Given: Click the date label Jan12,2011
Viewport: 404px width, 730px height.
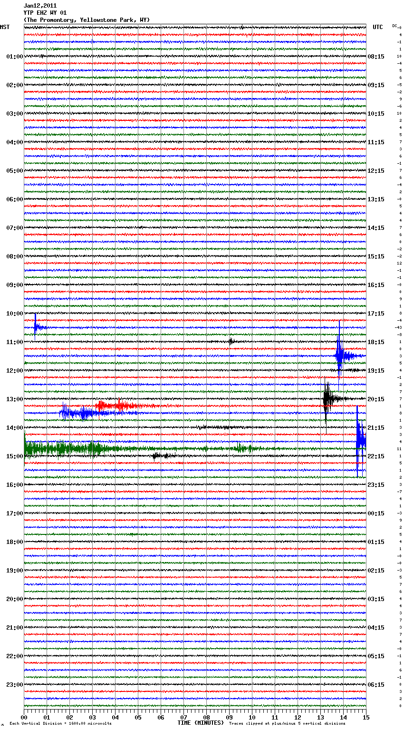Looking at the screenshot, I should (40, 6).
